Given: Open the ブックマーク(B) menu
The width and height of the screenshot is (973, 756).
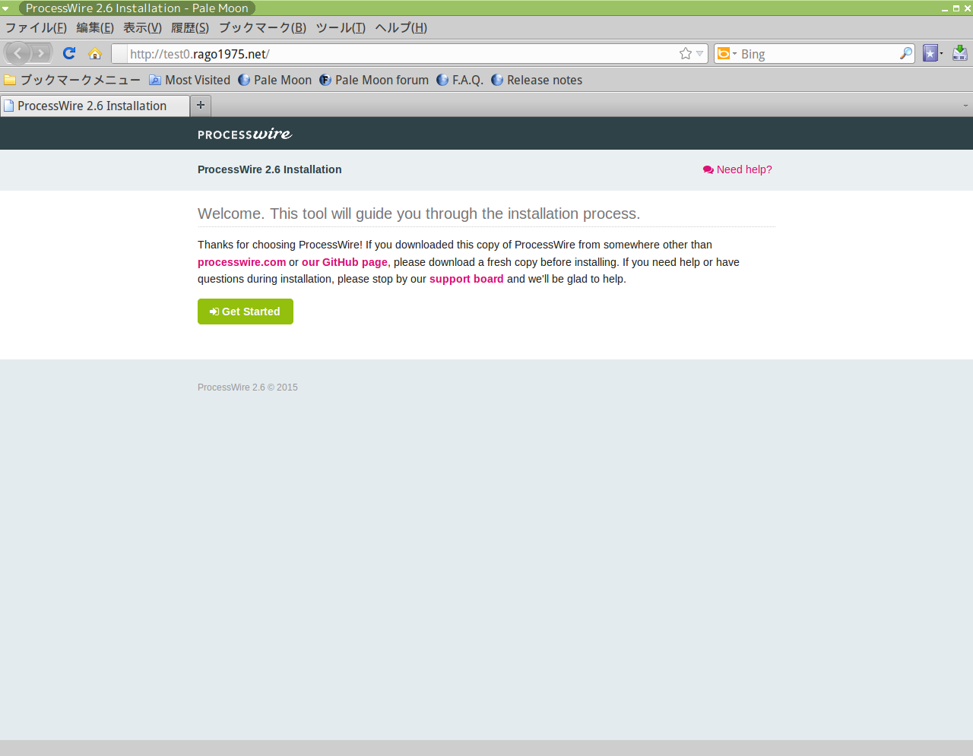Looking at the screenshot, I should (262, 27).
